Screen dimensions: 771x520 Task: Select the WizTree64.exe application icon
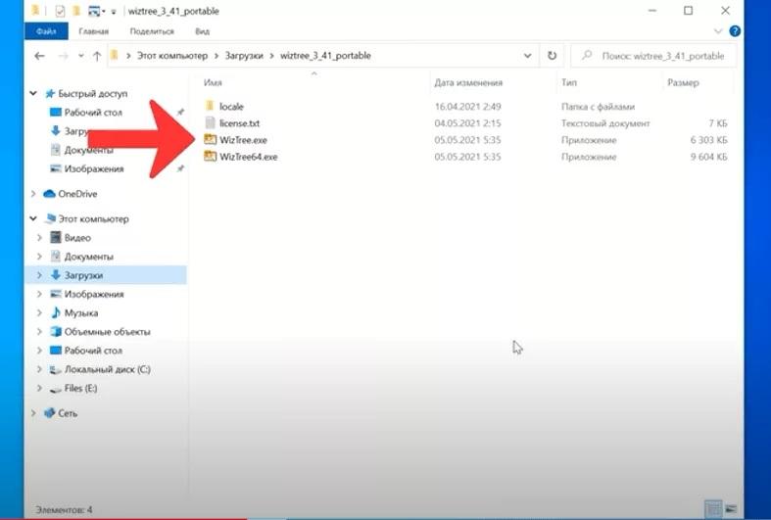211,157
